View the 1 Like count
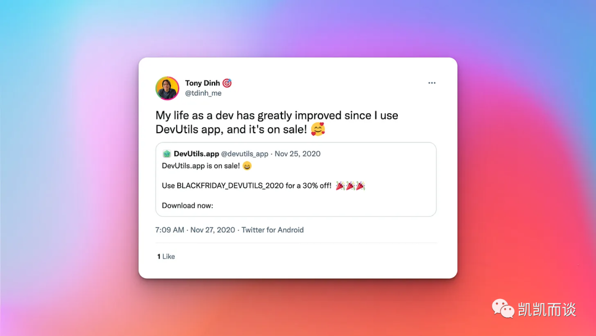The image size is (596, 336). coord(166,256)
